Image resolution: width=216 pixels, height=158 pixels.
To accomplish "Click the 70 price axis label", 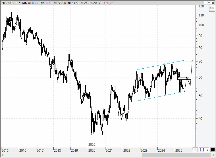I will [x=200, y=61].
